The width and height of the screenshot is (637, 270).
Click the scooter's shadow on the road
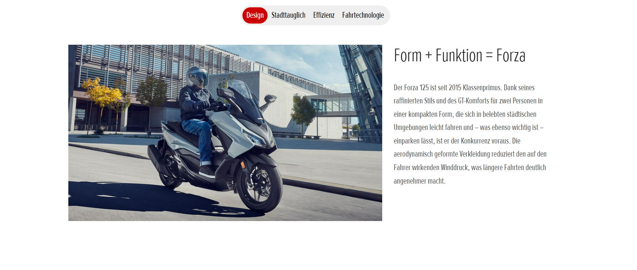pos(154,201)
